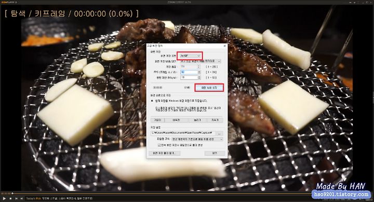Click the seek bar handle at the start
Viewport: 374px width, 202px height.
12,193
